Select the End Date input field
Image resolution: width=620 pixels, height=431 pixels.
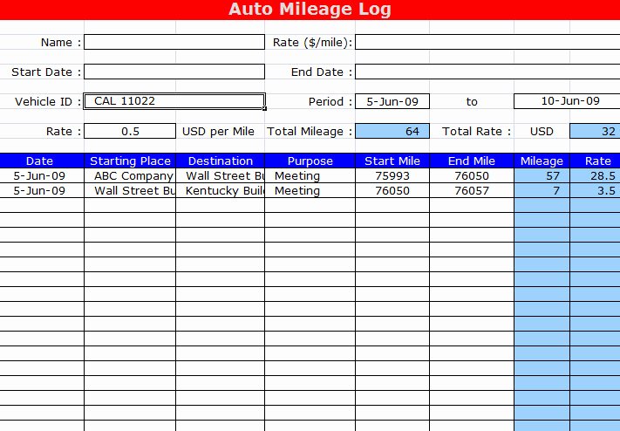[487, 72]
